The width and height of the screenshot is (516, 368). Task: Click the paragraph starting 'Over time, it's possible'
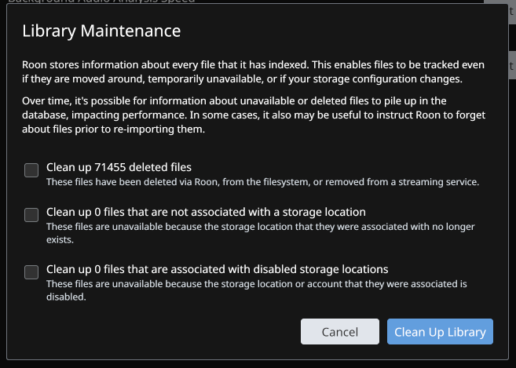[254, 115]
